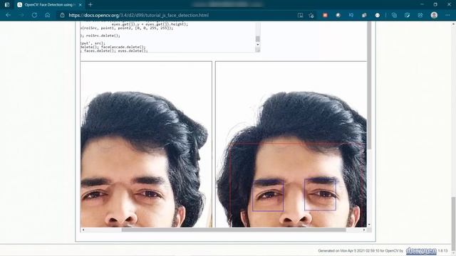Open a new browser tab

point(90,5)
